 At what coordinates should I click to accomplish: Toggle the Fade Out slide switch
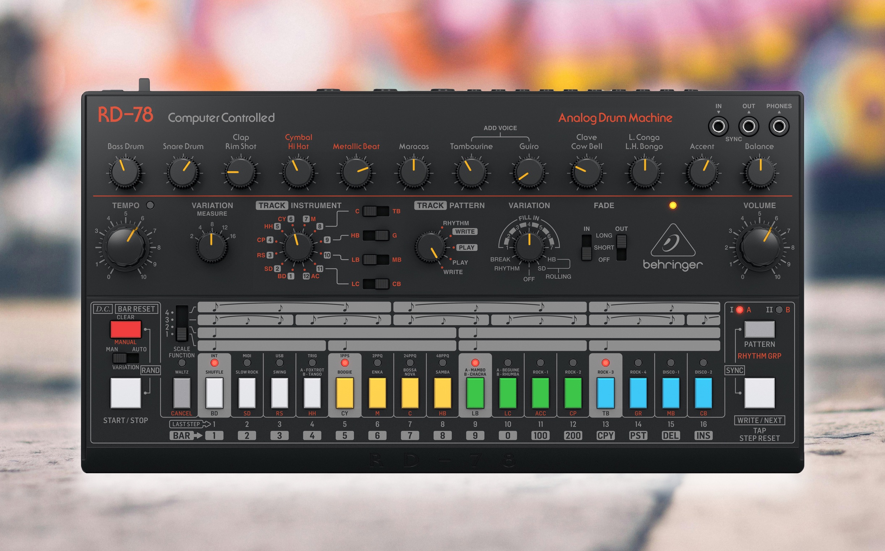point(621,247)
